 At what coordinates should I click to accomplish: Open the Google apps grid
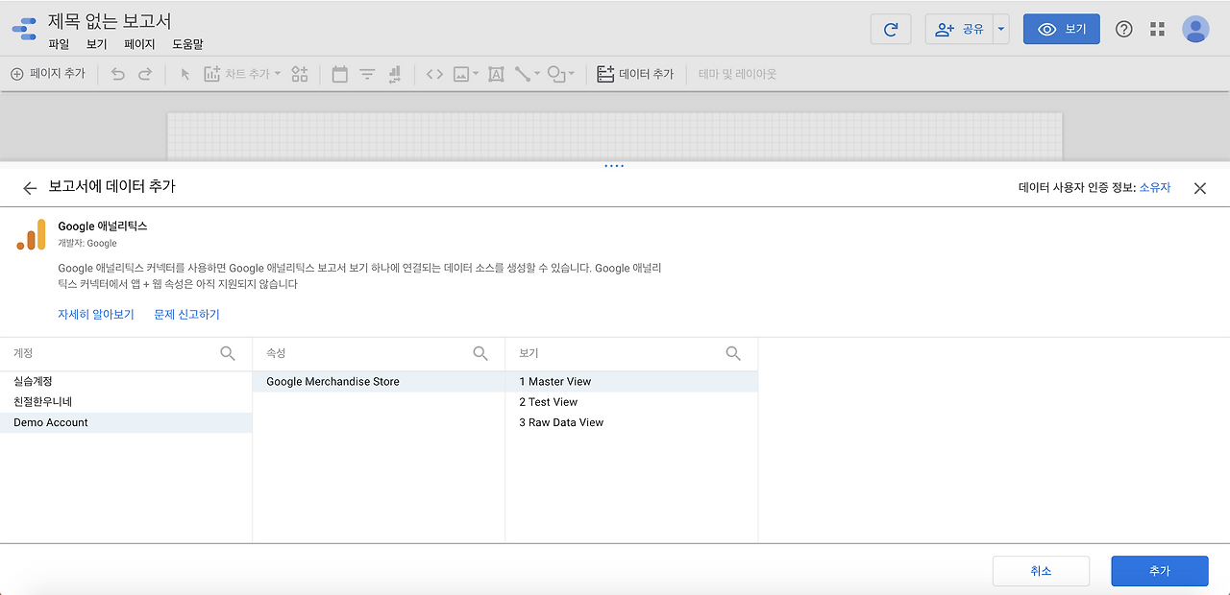[x=1157, y=29]
